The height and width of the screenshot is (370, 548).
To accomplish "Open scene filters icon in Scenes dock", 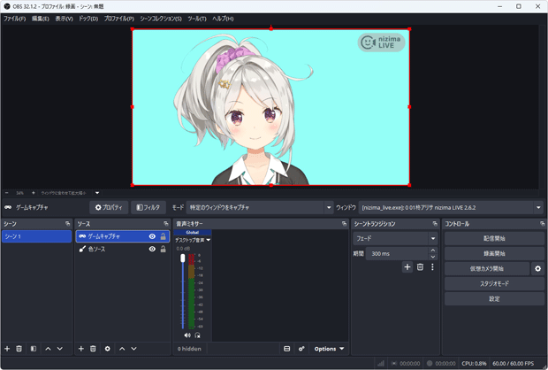I will pos(34,349).
